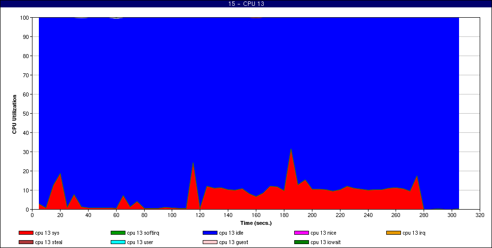Click the x-axis tick label 280
The height and width of the screenshot is (248, 492).
pos(424,215)
